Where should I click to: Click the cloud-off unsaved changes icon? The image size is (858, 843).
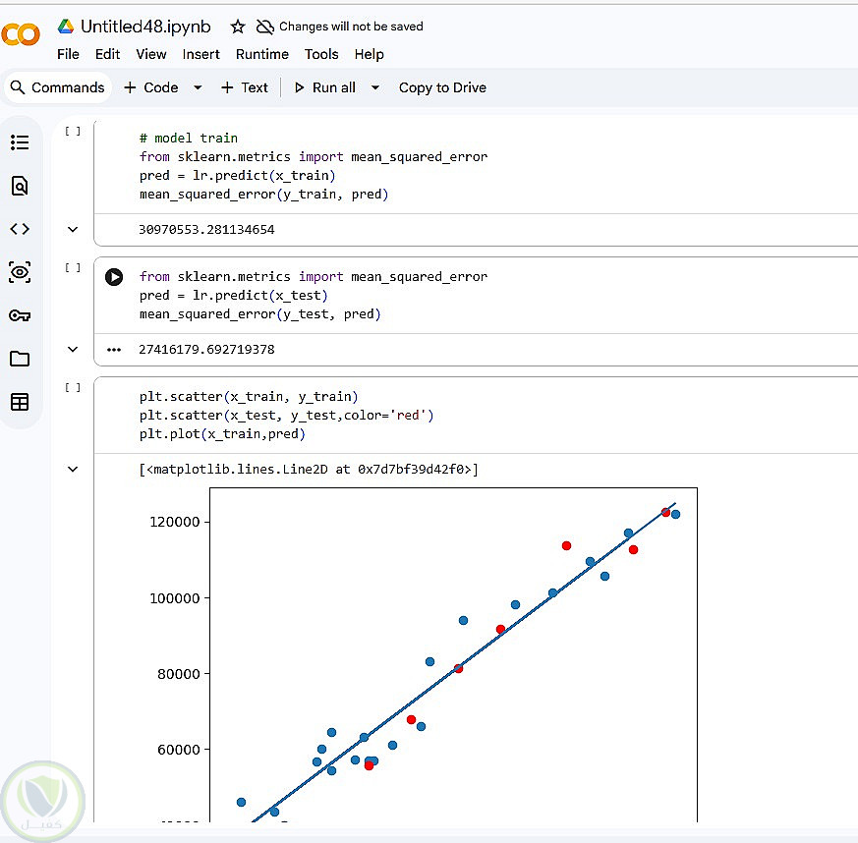[x=264, y=27]
